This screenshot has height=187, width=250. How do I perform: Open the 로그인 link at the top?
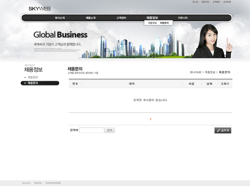pos(195,2)
